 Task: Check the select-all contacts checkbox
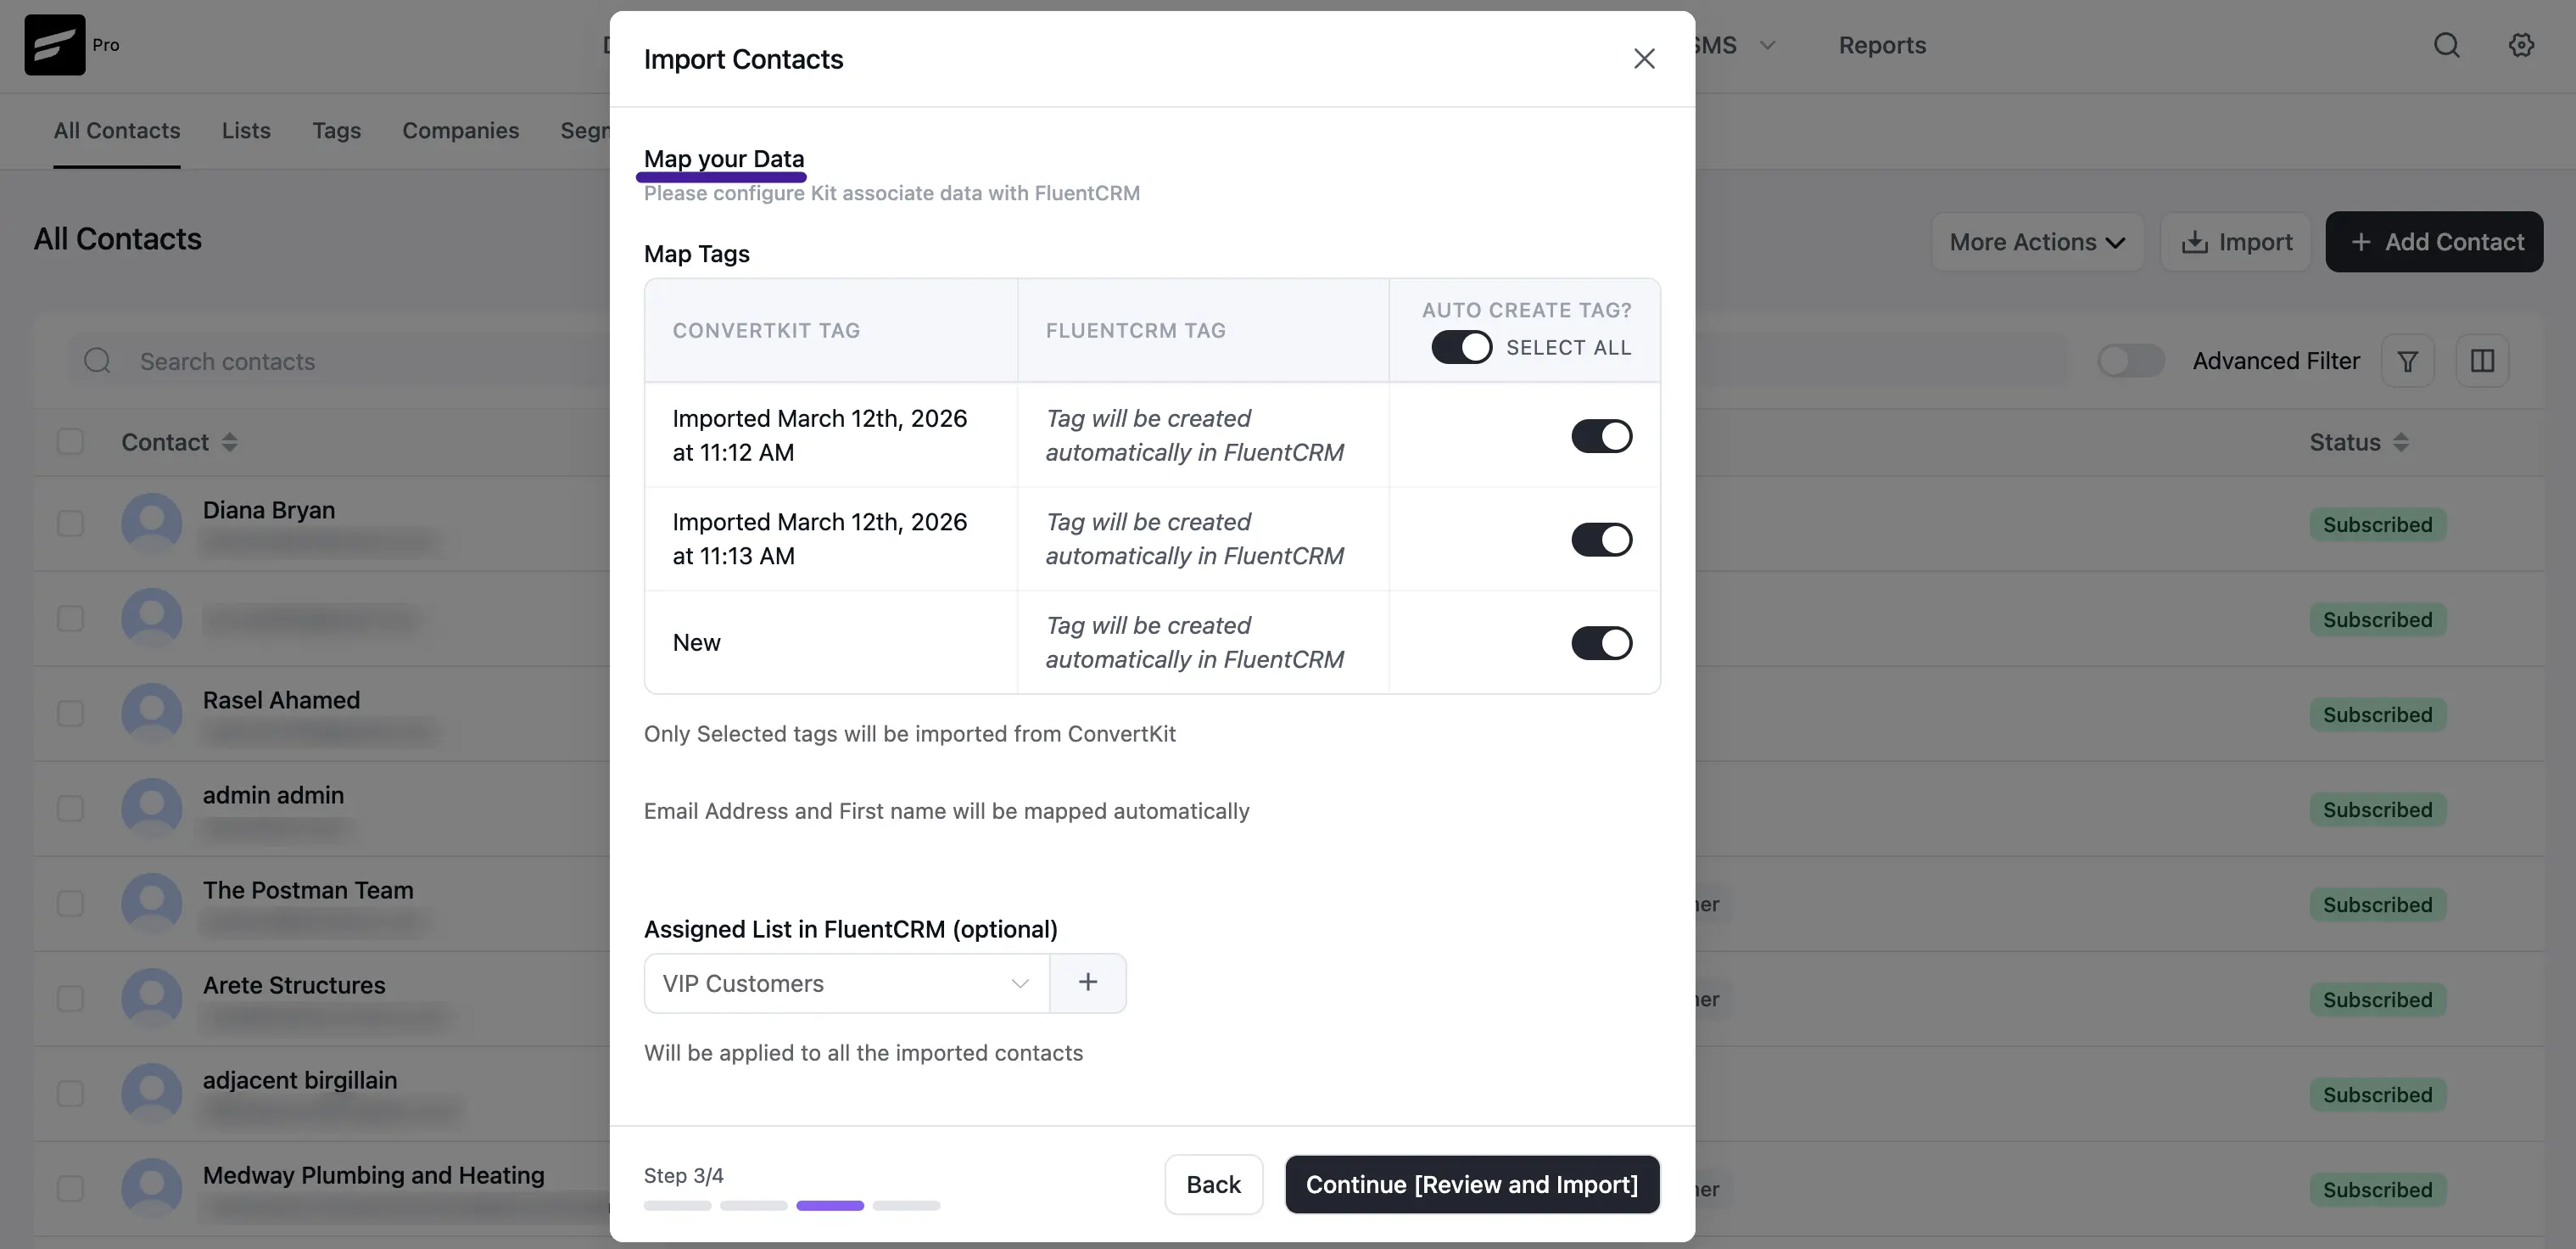click(70, 442)
